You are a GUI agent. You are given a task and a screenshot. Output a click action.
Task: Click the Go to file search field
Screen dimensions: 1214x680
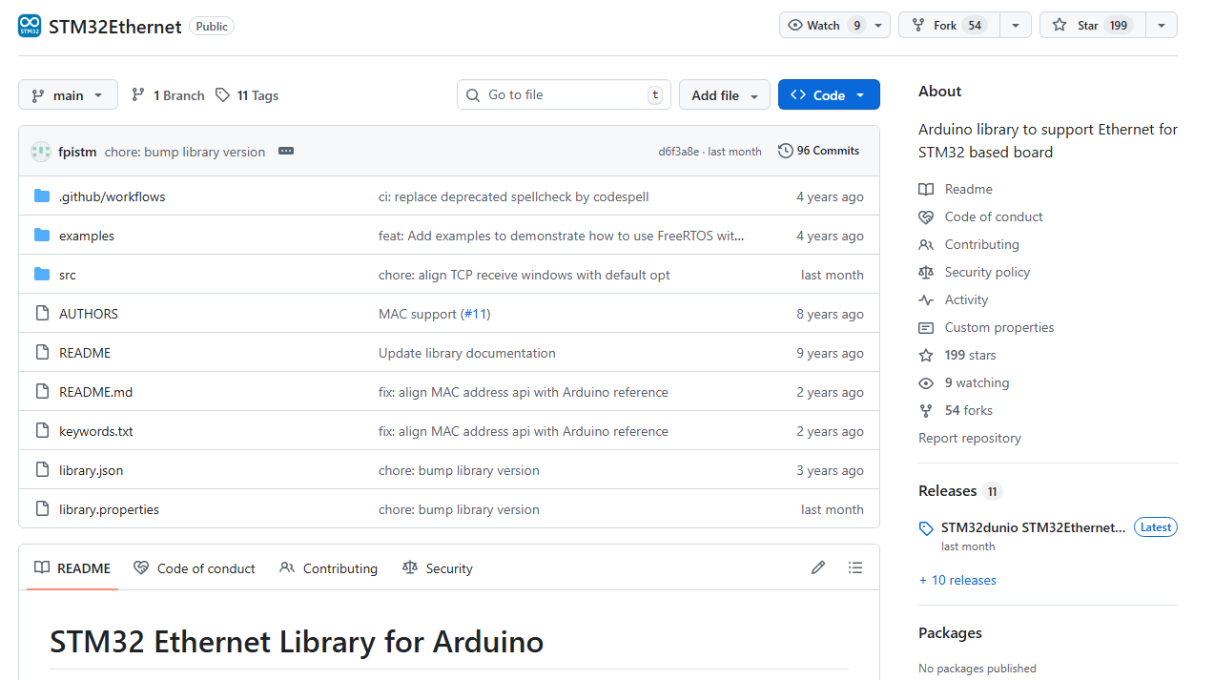click(x=563, y=95)
